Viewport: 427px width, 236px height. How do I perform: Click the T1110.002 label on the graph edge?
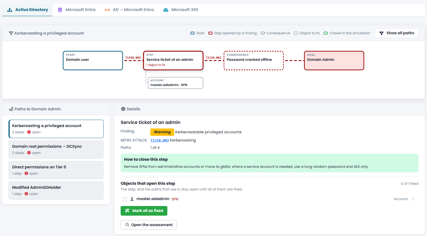[213, 58]
